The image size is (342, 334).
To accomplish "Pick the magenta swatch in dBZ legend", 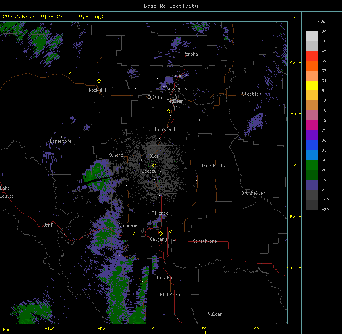I will pyautogui.click(x=312, y=125).
